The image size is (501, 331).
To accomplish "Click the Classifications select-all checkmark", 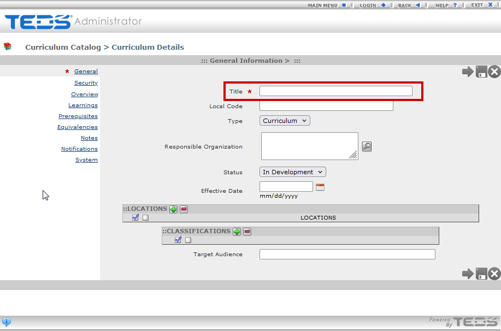I will point(178,240).
